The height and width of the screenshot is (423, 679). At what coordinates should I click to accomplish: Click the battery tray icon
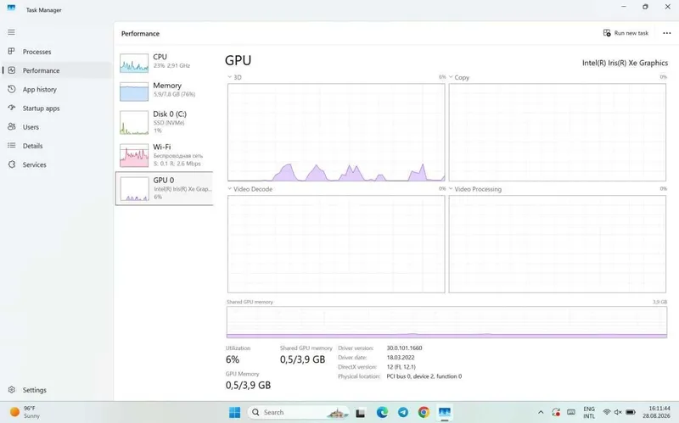click(631, 412)
